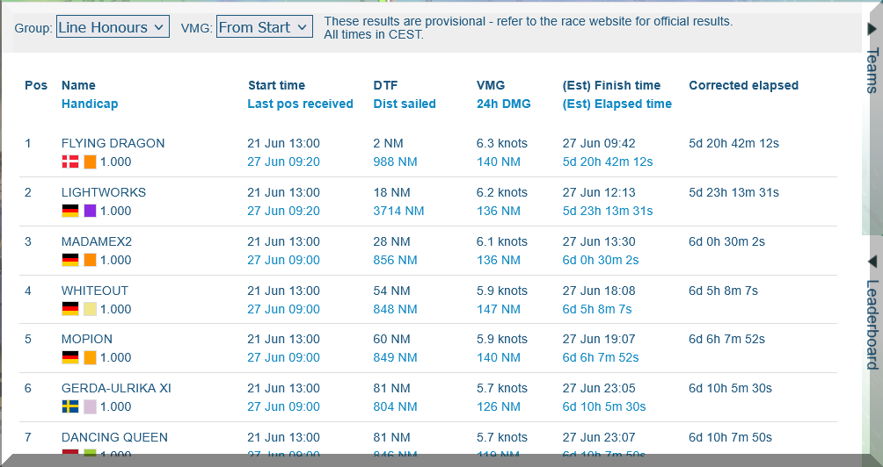
Task: Sort by the Corrected elapsed column header
Action: (x=743, y=85)
